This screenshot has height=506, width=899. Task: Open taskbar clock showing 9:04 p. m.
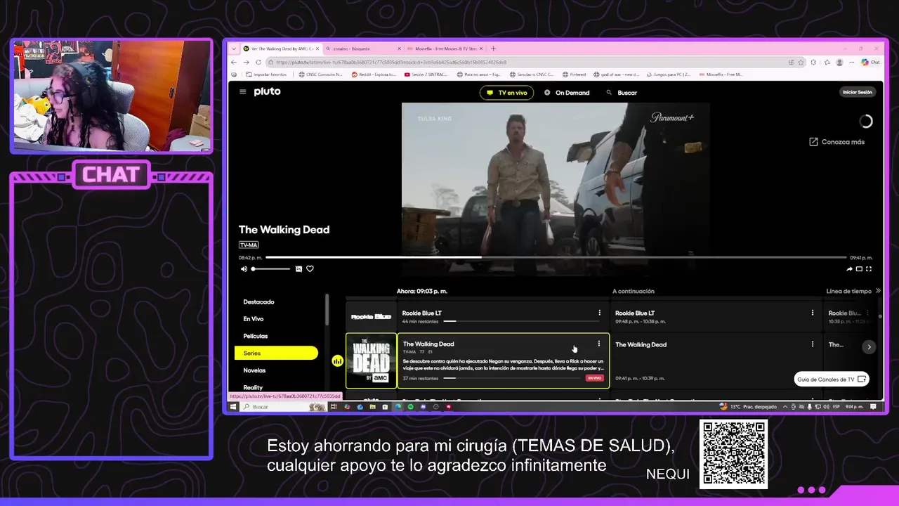click(x=855, y=406)
